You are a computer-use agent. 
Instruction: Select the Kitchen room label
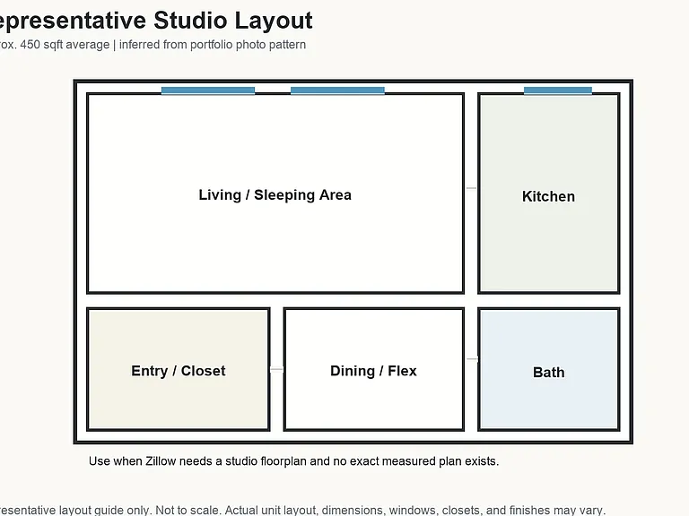point(548,196)
